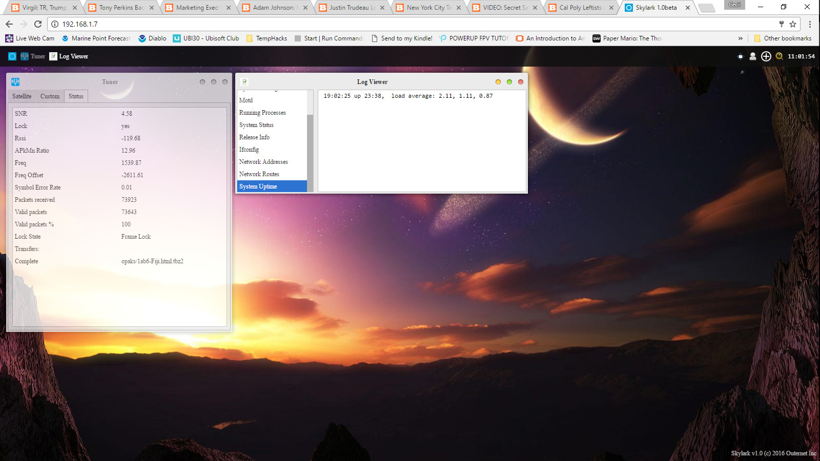Expand the hidden bookmarks overflow chevron
Screen dimensions: 820x461
pos(740,38)
